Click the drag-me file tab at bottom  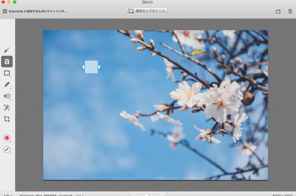pos(148,195)
